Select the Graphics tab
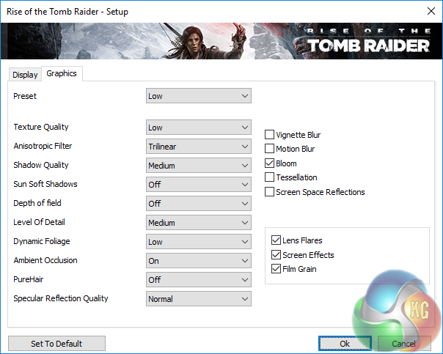 click(62, 74)
